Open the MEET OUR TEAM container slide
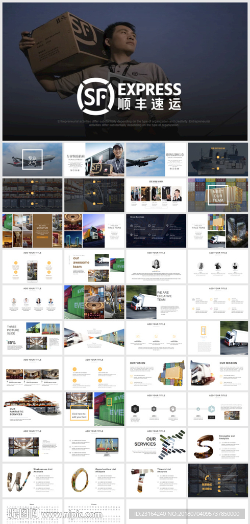 pos(218,195)
